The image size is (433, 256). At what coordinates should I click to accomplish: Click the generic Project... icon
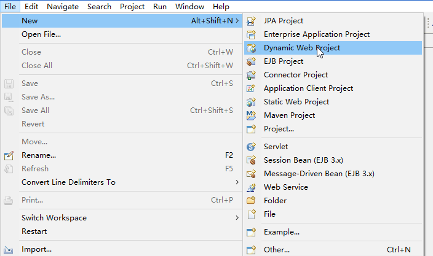pyautogui.click(x=251, y=129)
